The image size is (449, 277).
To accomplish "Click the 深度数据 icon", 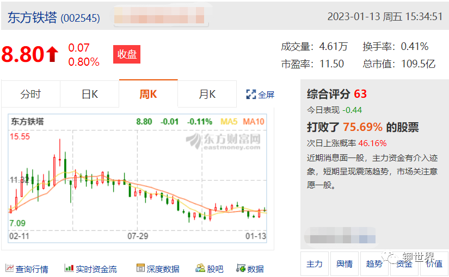I will 140,268.
